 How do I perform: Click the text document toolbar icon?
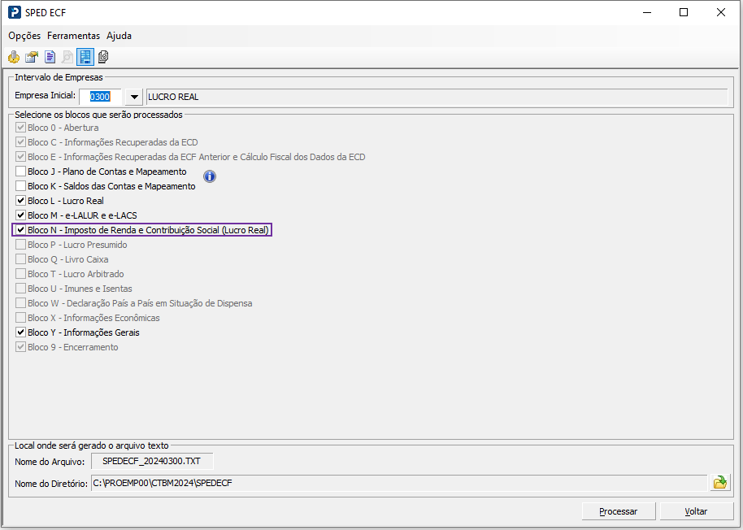(50, 58)
